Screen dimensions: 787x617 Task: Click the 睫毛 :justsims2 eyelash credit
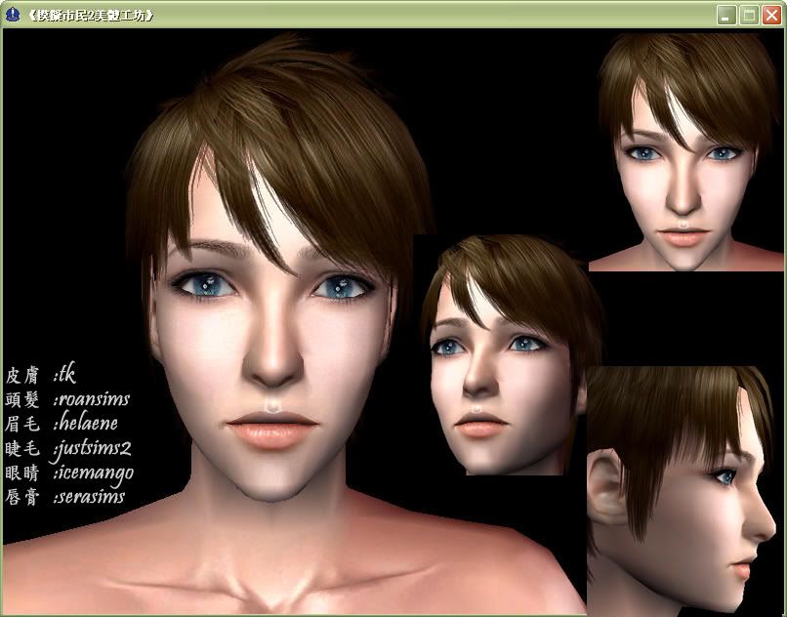click(68, 448)
